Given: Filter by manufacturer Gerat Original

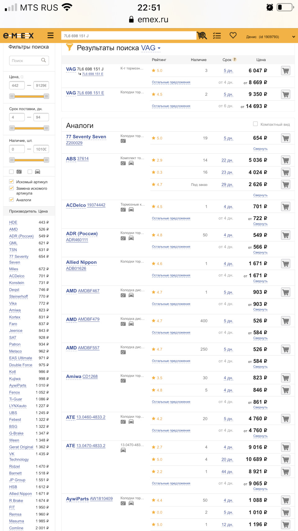Looking at the screenshot, I should click(x=21, y=447).
